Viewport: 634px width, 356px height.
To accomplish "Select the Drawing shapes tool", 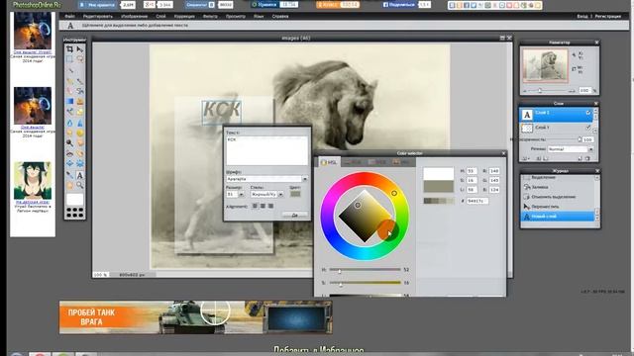I will click(x=80, y=112).
